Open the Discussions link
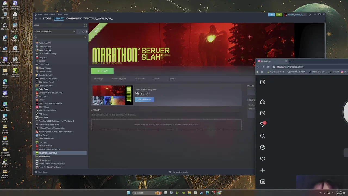Screen dimensions: 348x196 click(140, 79)
